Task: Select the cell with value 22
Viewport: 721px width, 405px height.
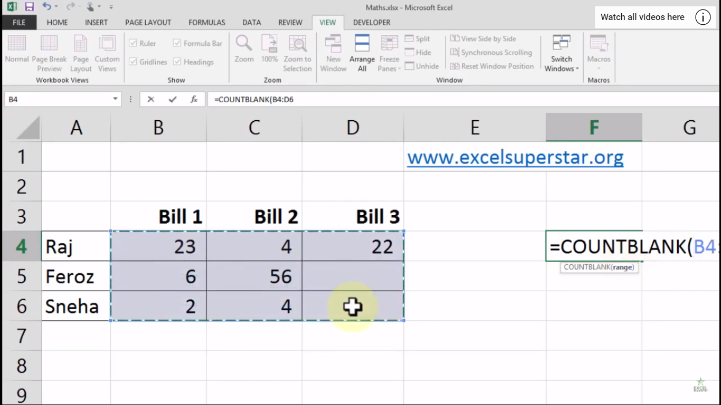Action: point(353,246)
